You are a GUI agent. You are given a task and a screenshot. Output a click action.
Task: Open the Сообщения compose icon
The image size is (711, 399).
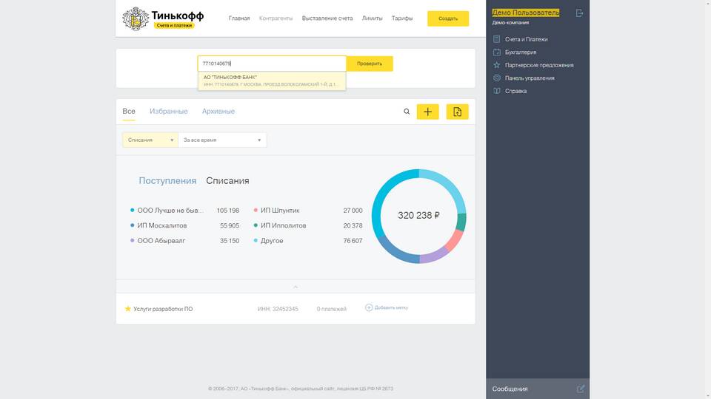580,389
